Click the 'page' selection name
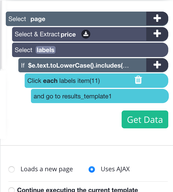This screenshot has height=192, width=173. click(x=38, y=19)
